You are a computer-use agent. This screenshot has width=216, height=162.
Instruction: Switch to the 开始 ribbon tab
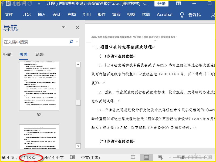click(26, 15)
